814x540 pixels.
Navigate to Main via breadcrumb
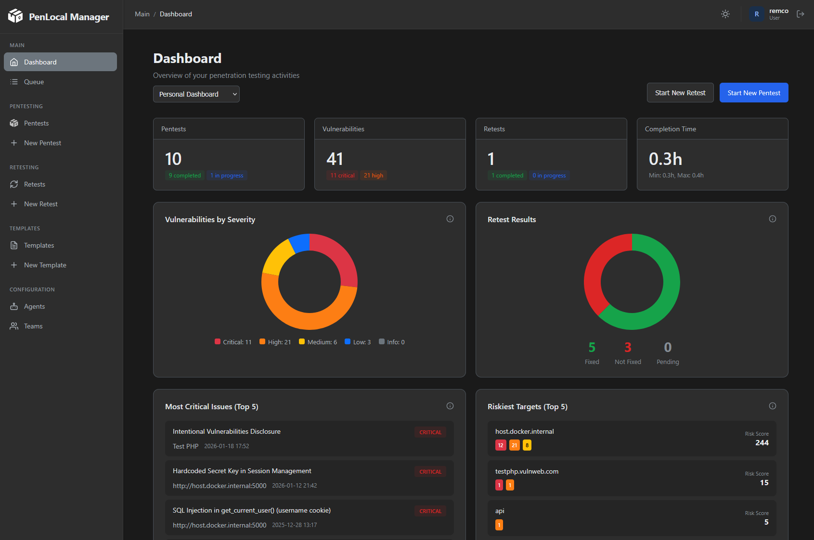point(142,14)
